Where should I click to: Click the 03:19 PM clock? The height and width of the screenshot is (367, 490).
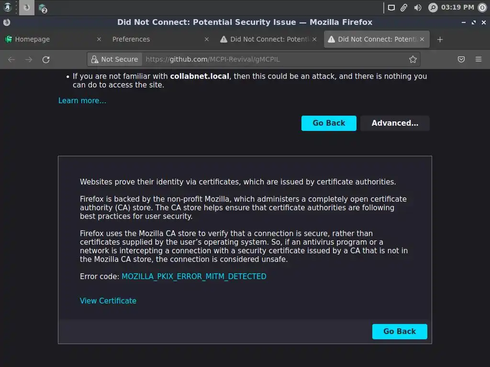(457, 7)
